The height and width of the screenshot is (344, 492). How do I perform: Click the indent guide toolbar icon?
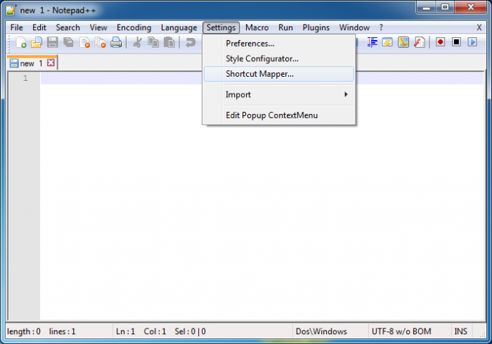tap(372, 42)
